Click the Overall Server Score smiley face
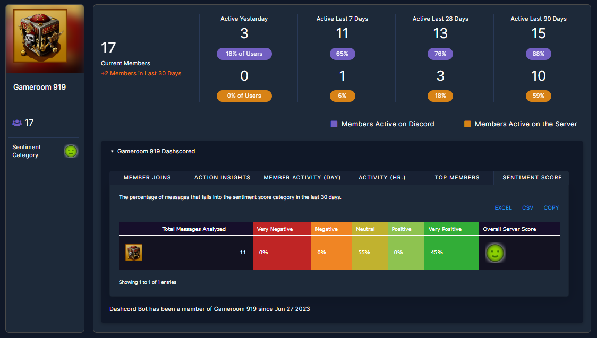The width and height of the screenshot is (597, 338). (x=495, y=253)
